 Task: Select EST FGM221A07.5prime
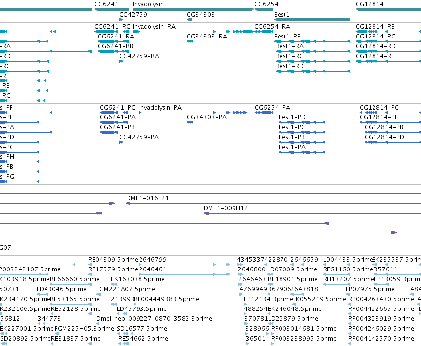pyautogui.click(x=126, y=290)
